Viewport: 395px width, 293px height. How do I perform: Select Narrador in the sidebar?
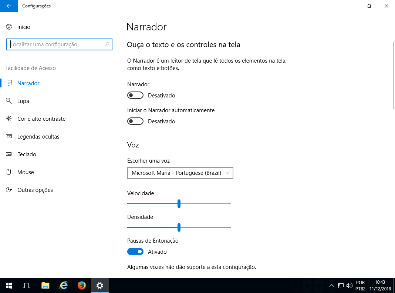[x=28, y=83]
